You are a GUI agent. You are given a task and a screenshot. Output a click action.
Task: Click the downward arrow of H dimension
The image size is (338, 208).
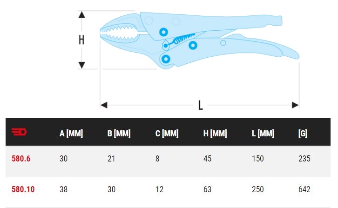[x=81, y=65]
